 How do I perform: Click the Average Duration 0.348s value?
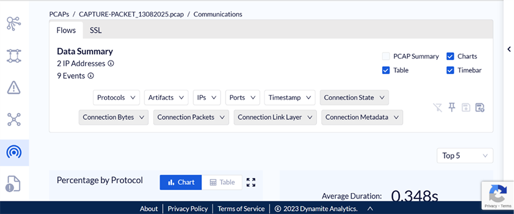pyautogui.click(x=415, y=196)
